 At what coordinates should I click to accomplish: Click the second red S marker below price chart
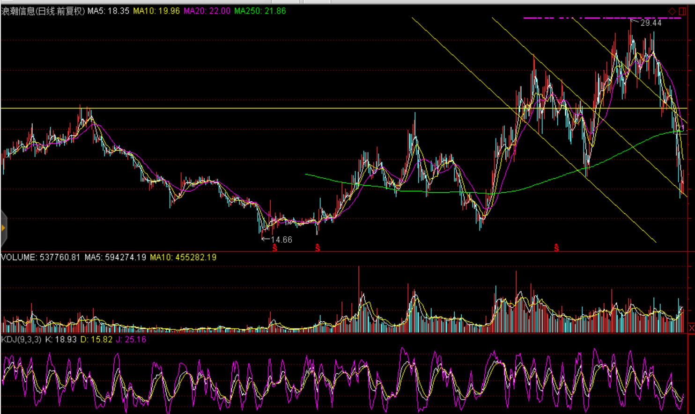318,247
